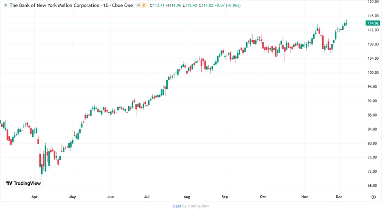Click the 80.00 price axis label
The width and height of the screenshot is (382, 211).
(x=373, y=143)
